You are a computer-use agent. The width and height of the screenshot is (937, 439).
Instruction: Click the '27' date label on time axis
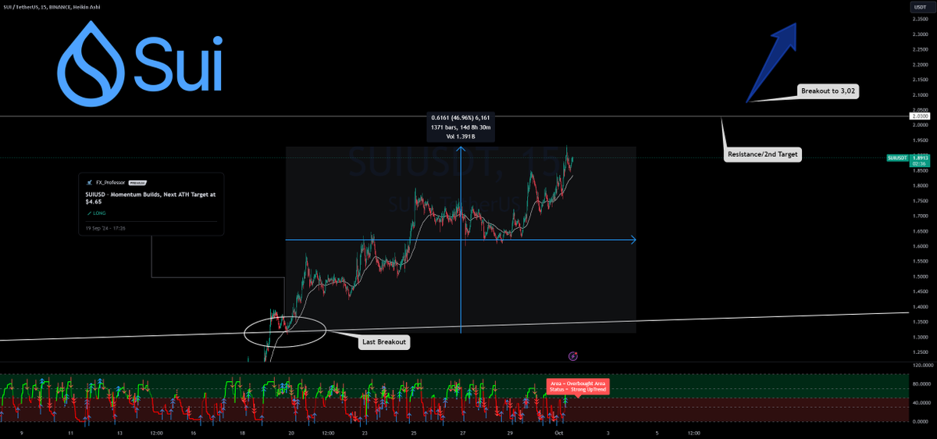click(x=462, y=432)
